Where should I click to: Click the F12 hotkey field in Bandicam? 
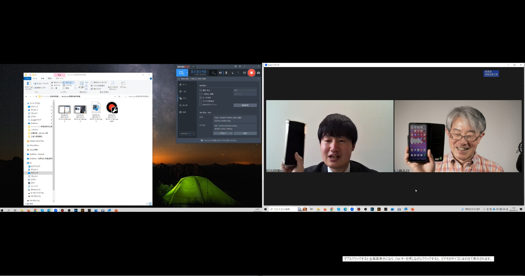pos(245,90)
